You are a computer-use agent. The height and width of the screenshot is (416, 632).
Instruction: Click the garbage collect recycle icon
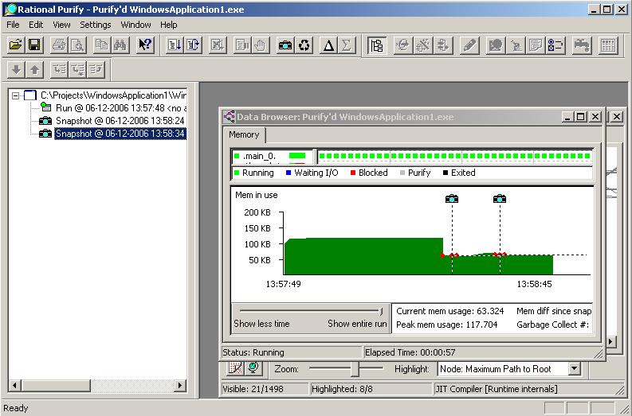point(304,45)
